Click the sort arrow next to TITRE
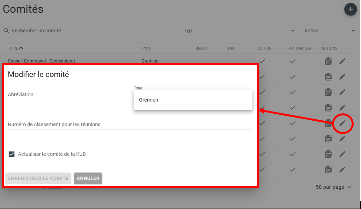This screenshot has width=361, height=209. 21,48
